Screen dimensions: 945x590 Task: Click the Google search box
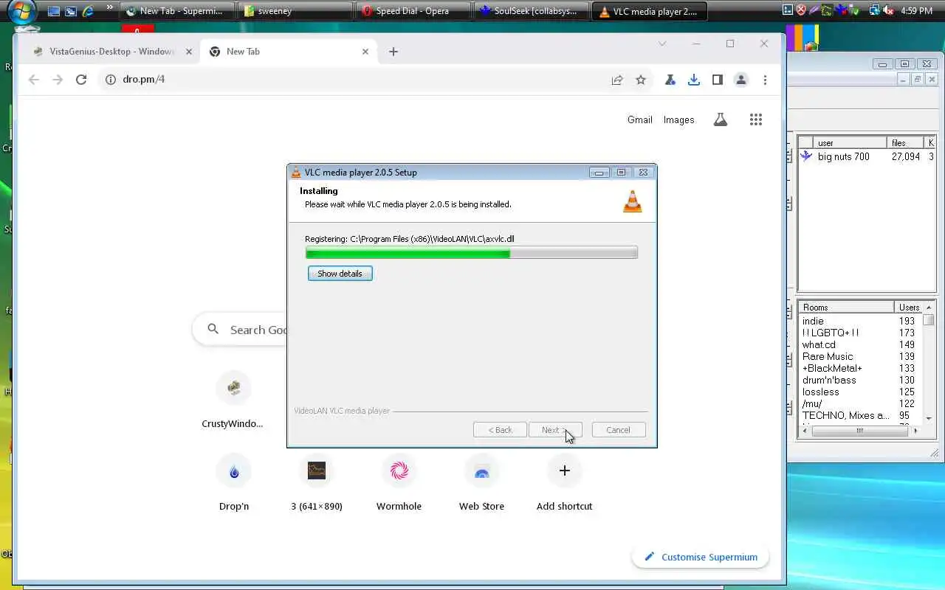click(x=240, y=330)
